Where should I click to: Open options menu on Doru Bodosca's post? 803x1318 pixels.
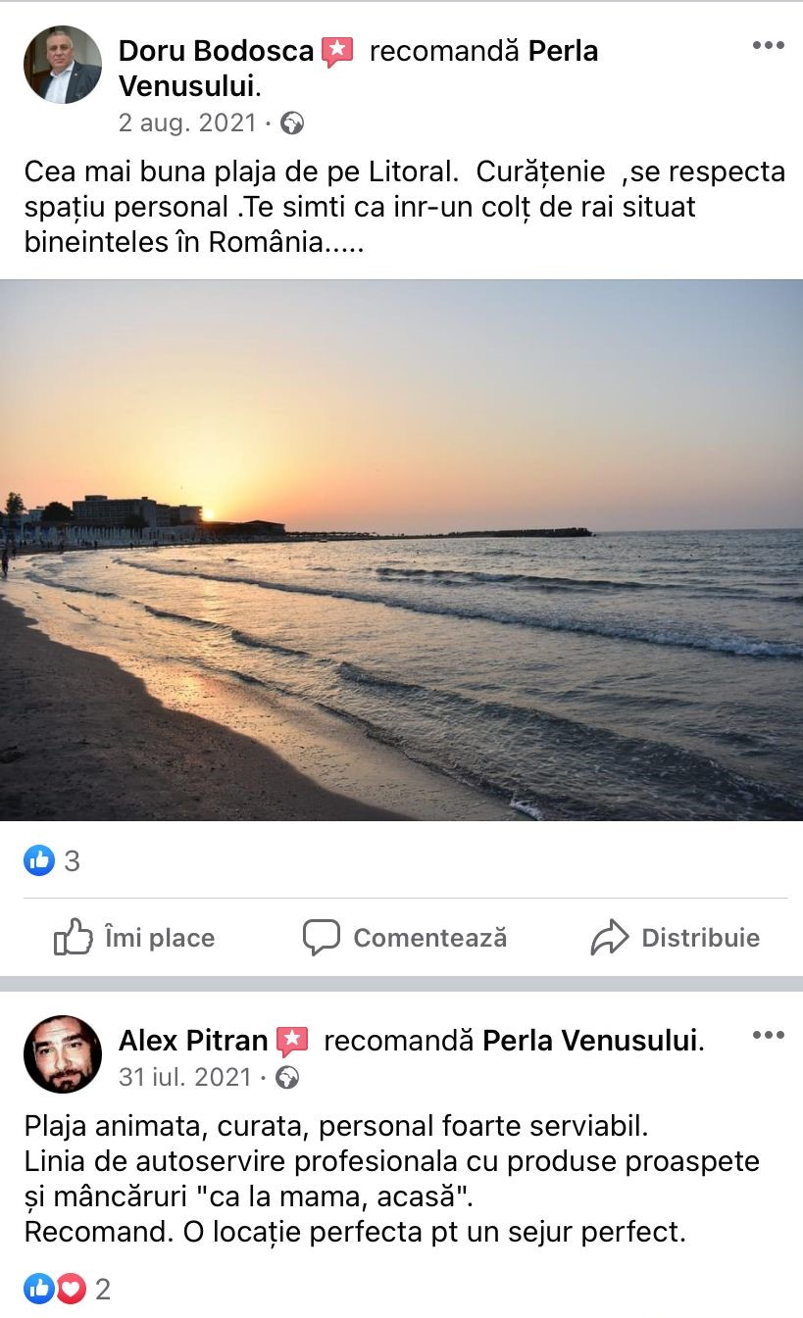tap(768, 45)
